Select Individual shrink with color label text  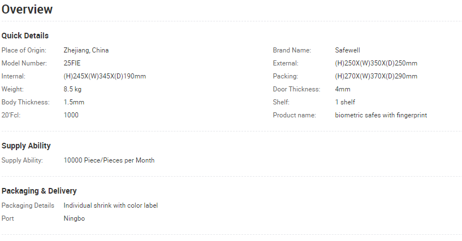tap(111, 205)
